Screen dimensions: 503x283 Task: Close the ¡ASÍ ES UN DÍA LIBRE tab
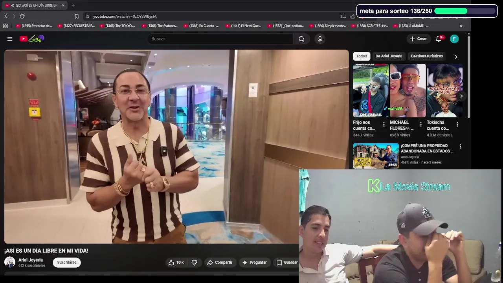[x=63, y=5]
